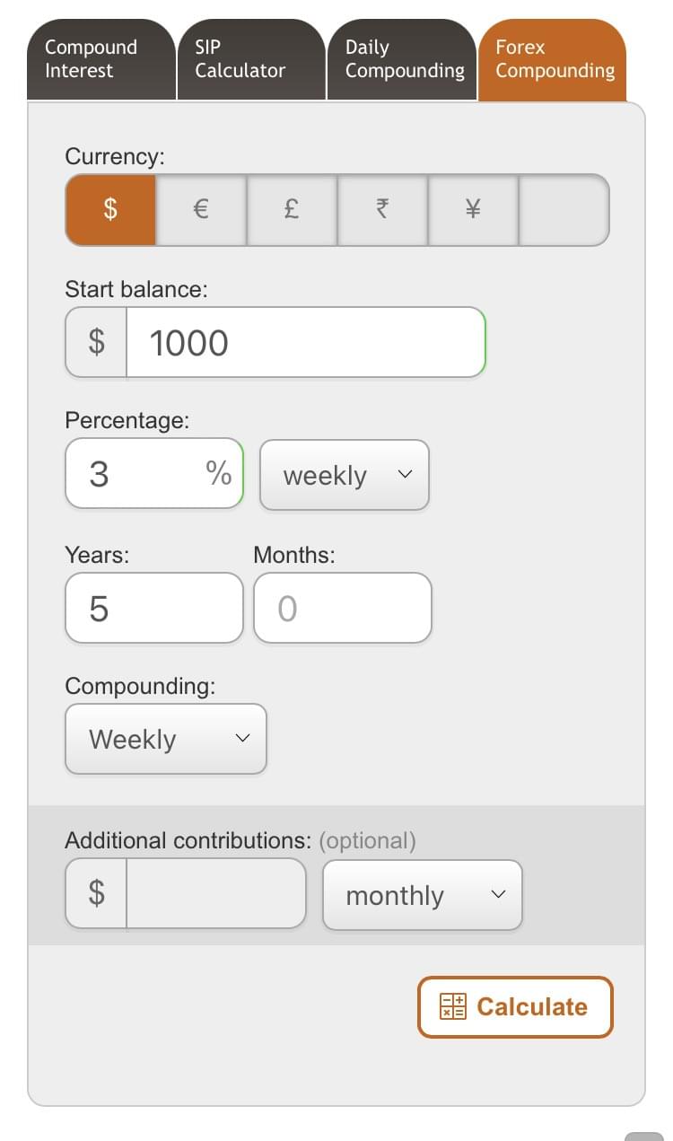Click the calculator icon on Calculate
The width and height of the screenshot is (673, 1141).
[453, 1006]
